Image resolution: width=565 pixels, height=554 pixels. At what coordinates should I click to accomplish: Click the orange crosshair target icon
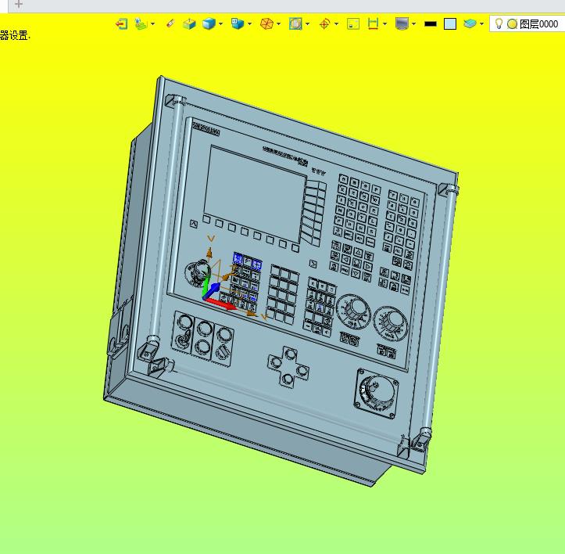pos(324,24)
